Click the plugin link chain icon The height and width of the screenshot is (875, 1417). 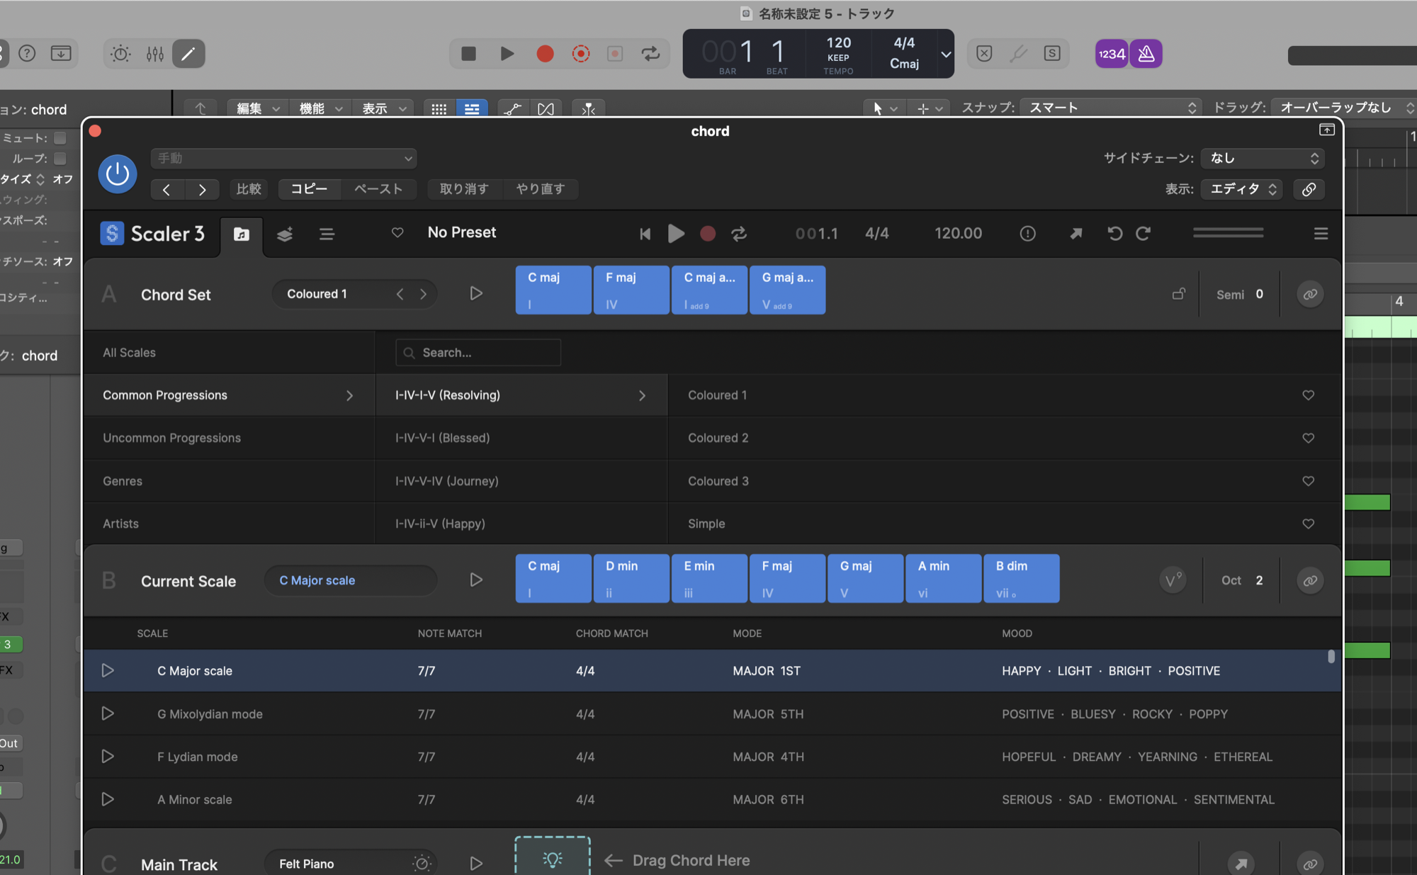click(1309, 190)
